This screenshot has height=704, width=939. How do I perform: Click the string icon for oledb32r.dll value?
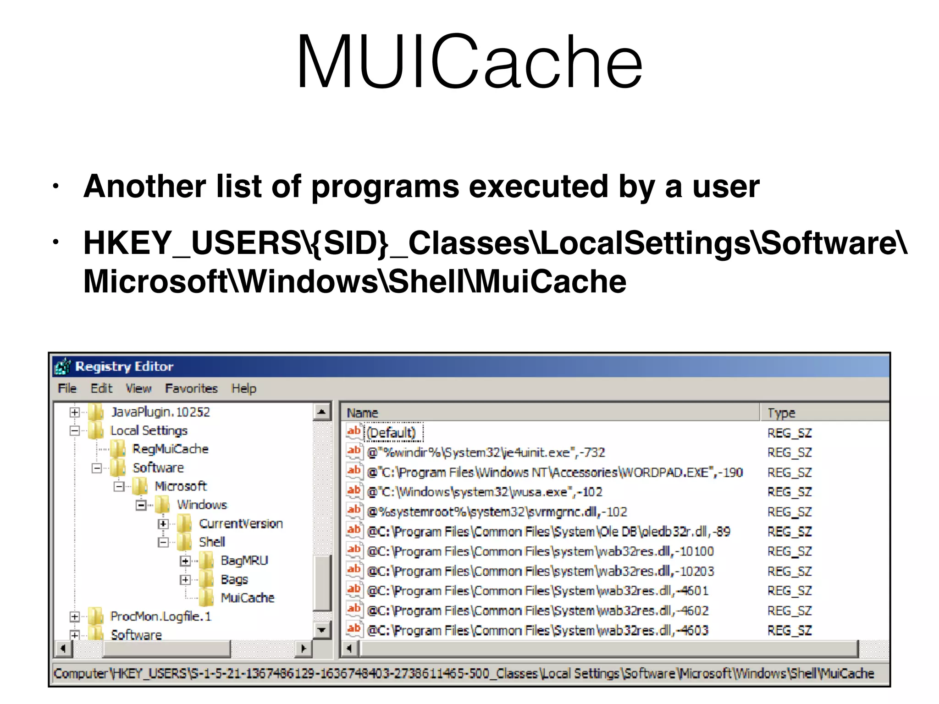coord(354,531)
